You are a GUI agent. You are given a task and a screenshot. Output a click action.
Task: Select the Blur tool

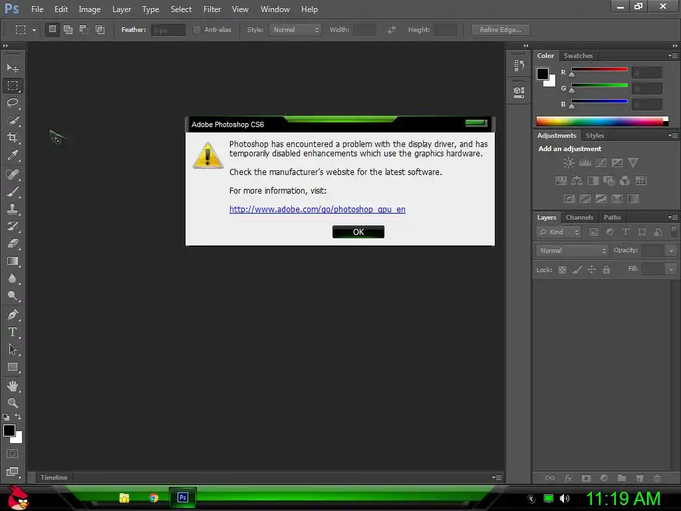click(x=13, y=279)
